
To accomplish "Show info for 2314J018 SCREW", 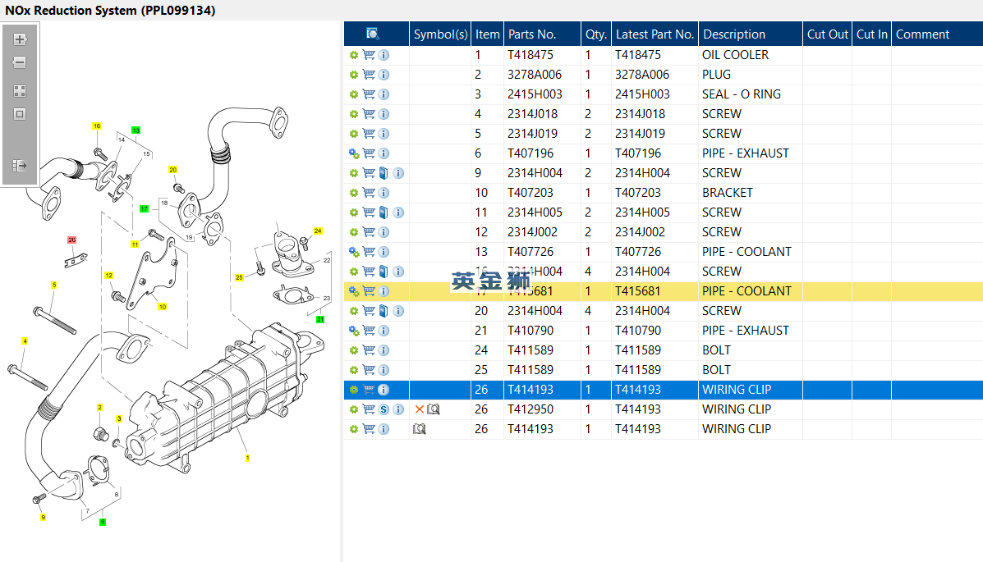I will pyautogui.click(x=384, y=114).
